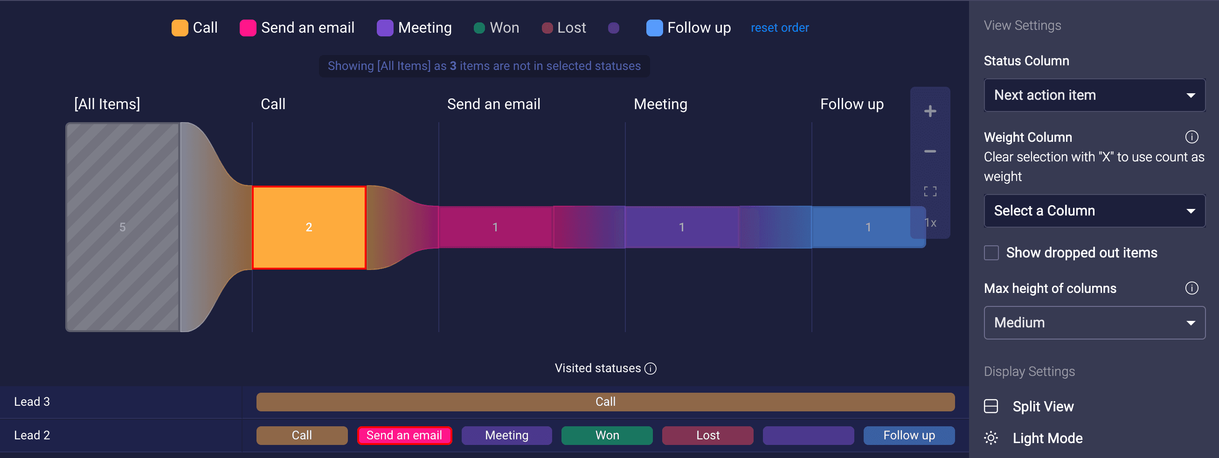Select the Lead 3 row

[484, 402]
